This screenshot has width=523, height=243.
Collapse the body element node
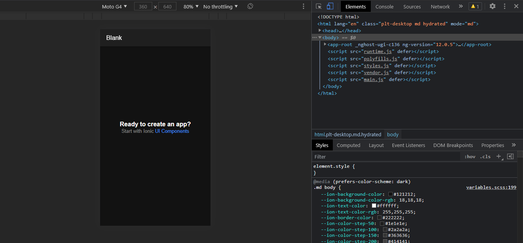tap(320, 37)
